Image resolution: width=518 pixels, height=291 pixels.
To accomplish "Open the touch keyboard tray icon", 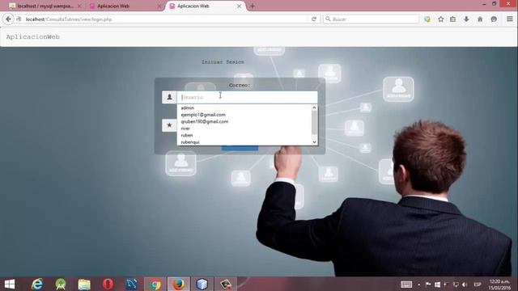I will coord(406,285).
